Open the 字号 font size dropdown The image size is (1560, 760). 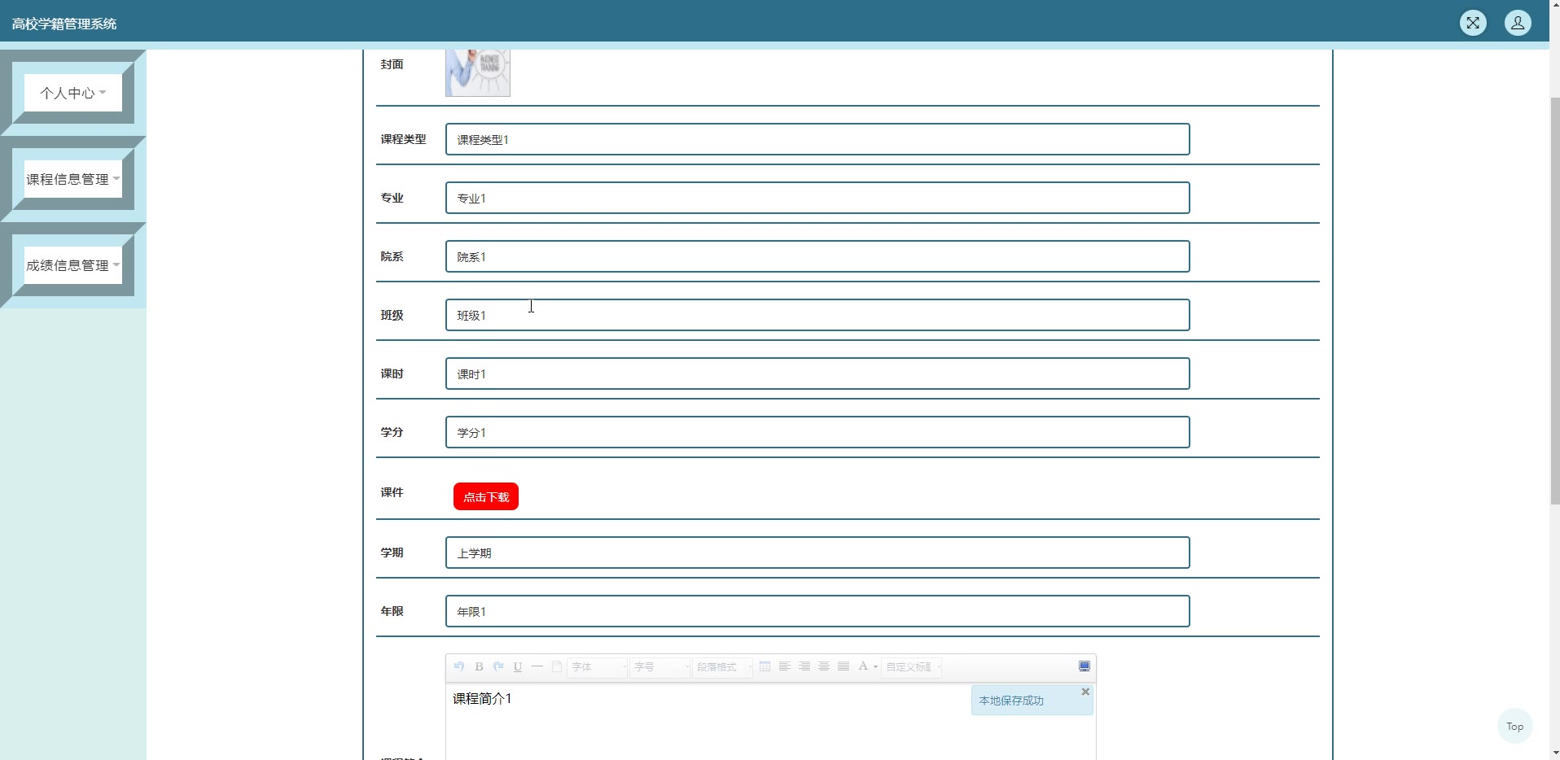point(660,667)
